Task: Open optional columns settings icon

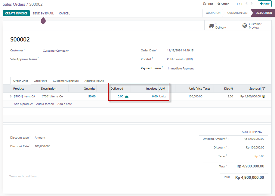Action: 264,89
